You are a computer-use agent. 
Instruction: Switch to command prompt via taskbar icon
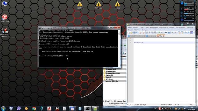[x=88, y=109]
